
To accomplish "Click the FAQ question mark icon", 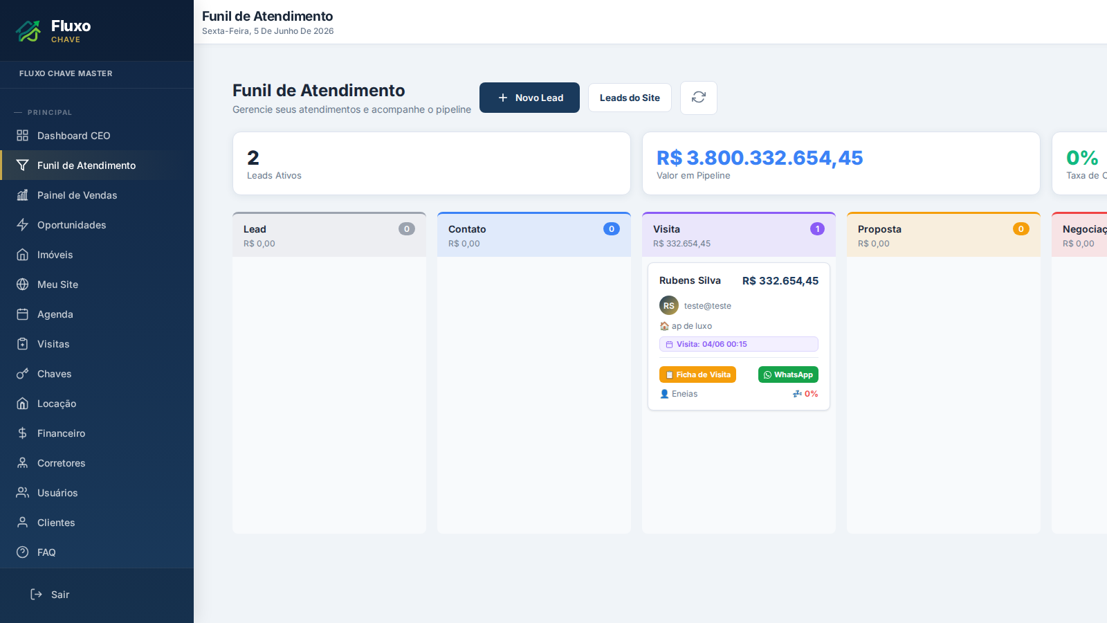I will point(23,552).
